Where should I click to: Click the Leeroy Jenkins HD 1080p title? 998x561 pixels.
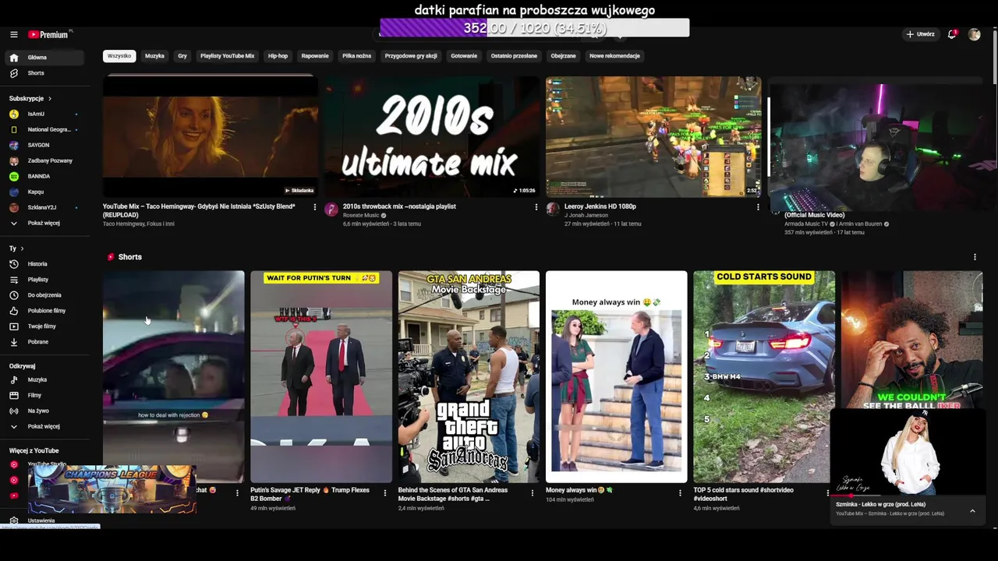tap(600, 206)
